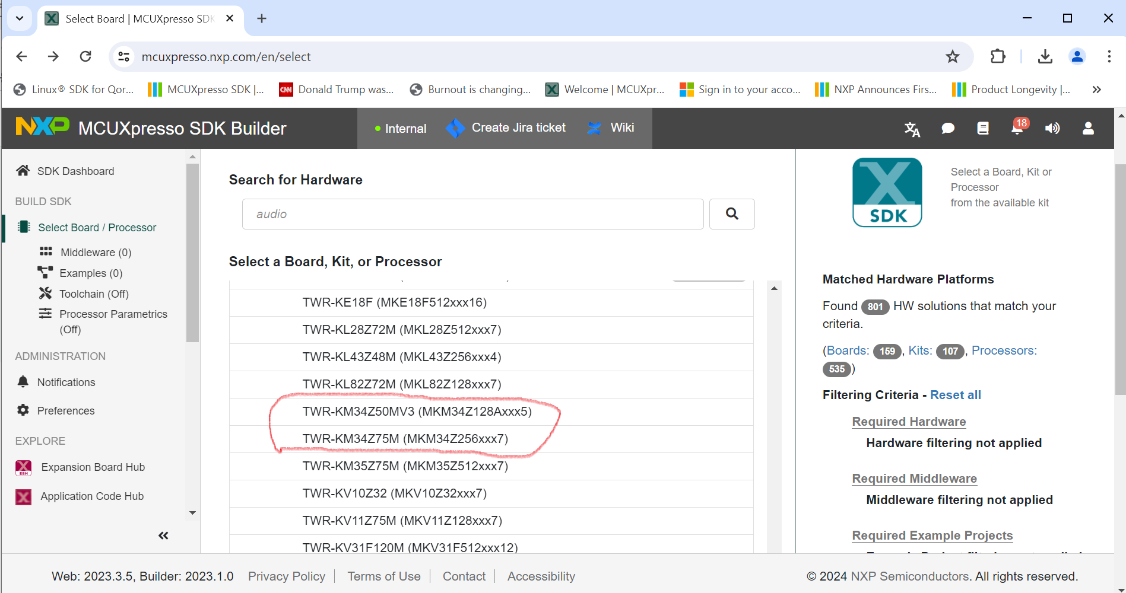Image resolution: width=1126 pixels, height=593 pixels.
Task: Click the release notes document icon
Action: point(983,128)
